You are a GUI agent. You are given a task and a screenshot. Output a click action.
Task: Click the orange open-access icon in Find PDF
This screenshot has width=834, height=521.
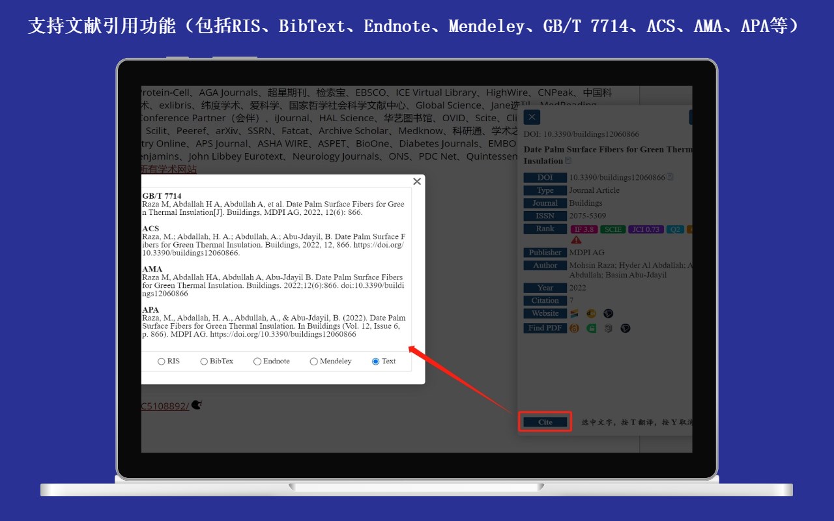click(x=575, y=328)
